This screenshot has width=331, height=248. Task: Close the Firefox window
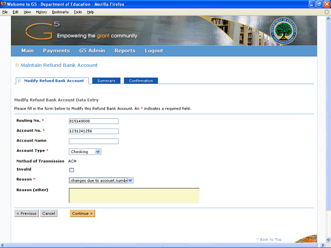327,4
